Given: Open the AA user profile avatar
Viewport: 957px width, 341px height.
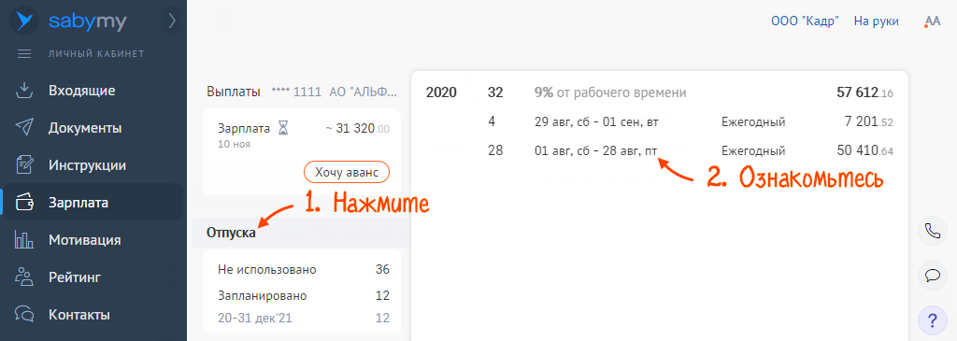Looking at the screenshot, I should point(933,21).
